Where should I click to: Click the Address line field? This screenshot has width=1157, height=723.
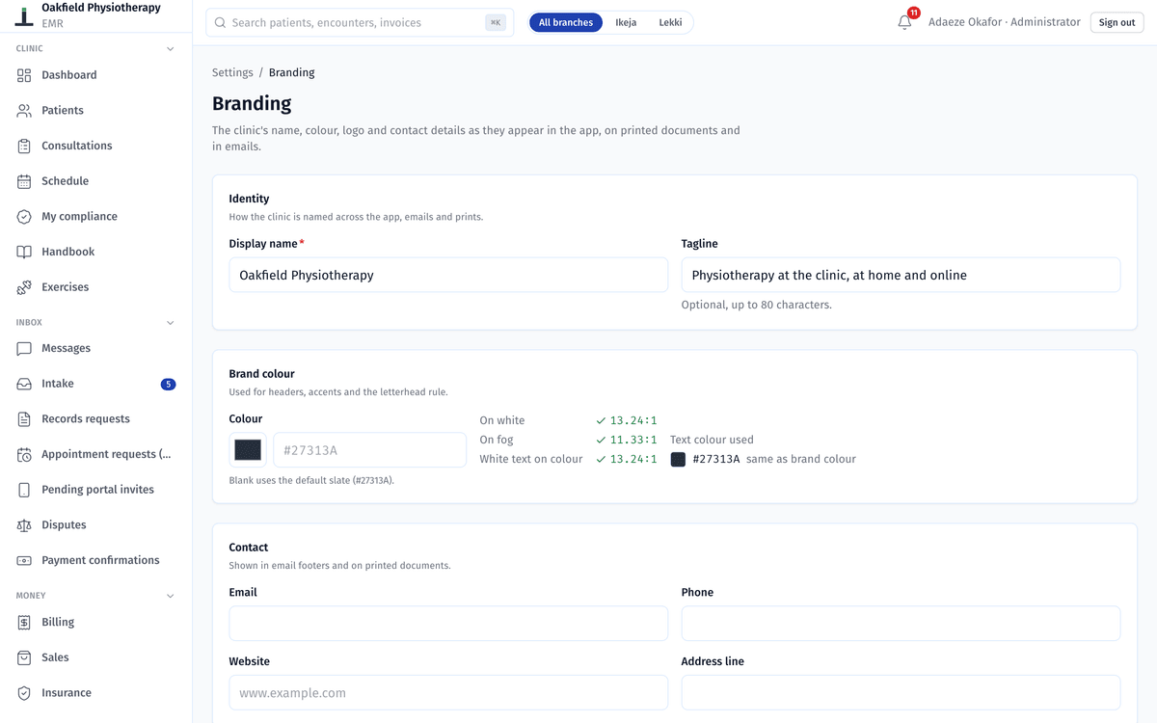[x=901, y=693]
